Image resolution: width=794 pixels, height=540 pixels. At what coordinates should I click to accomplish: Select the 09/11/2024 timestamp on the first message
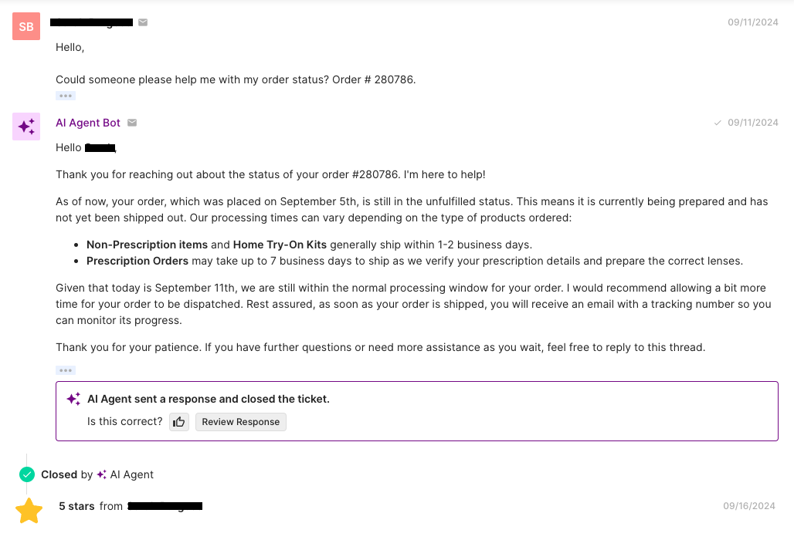coord(753,22)
